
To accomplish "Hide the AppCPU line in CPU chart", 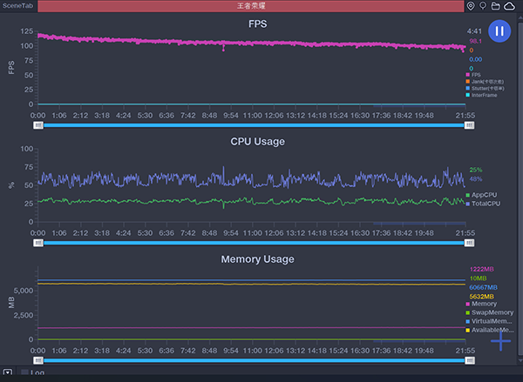I will pyautogui.click(x=483, y=195).
